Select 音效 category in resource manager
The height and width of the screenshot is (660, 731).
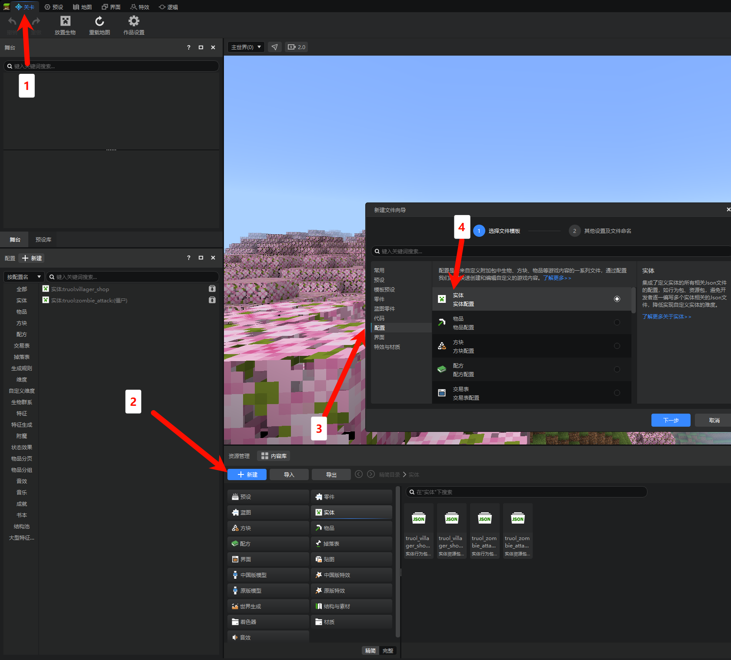point(268,637)
